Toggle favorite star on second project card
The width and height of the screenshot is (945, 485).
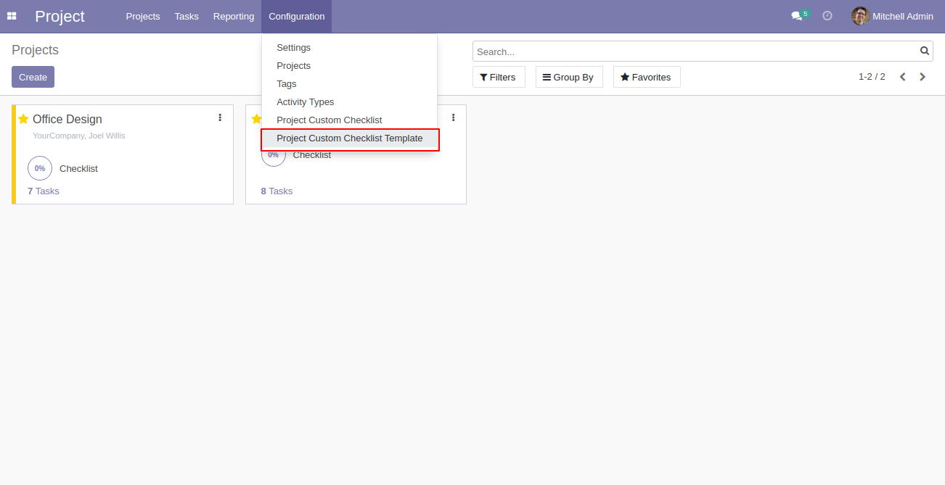tap(256, 119)
